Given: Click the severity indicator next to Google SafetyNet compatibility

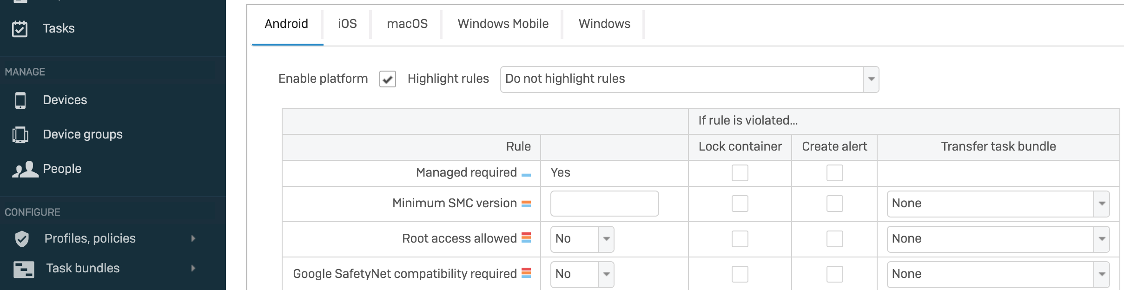Looking at the screenshot, I should coord(526,273).
